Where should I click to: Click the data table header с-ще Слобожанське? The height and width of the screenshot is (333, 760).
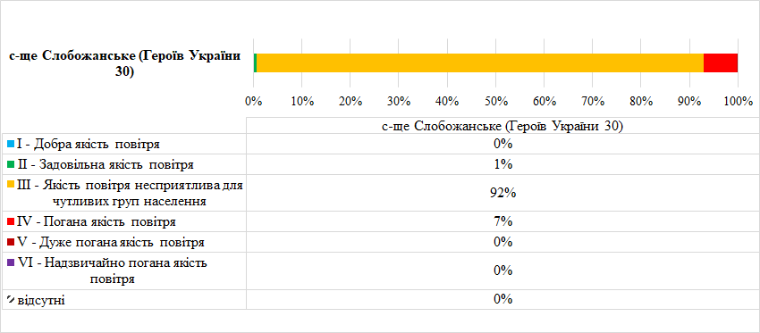coord(502,126)
